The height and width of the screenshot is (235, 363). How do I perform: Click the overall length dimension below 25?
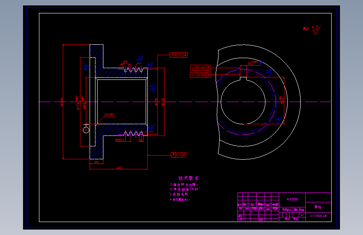(119, 168)
